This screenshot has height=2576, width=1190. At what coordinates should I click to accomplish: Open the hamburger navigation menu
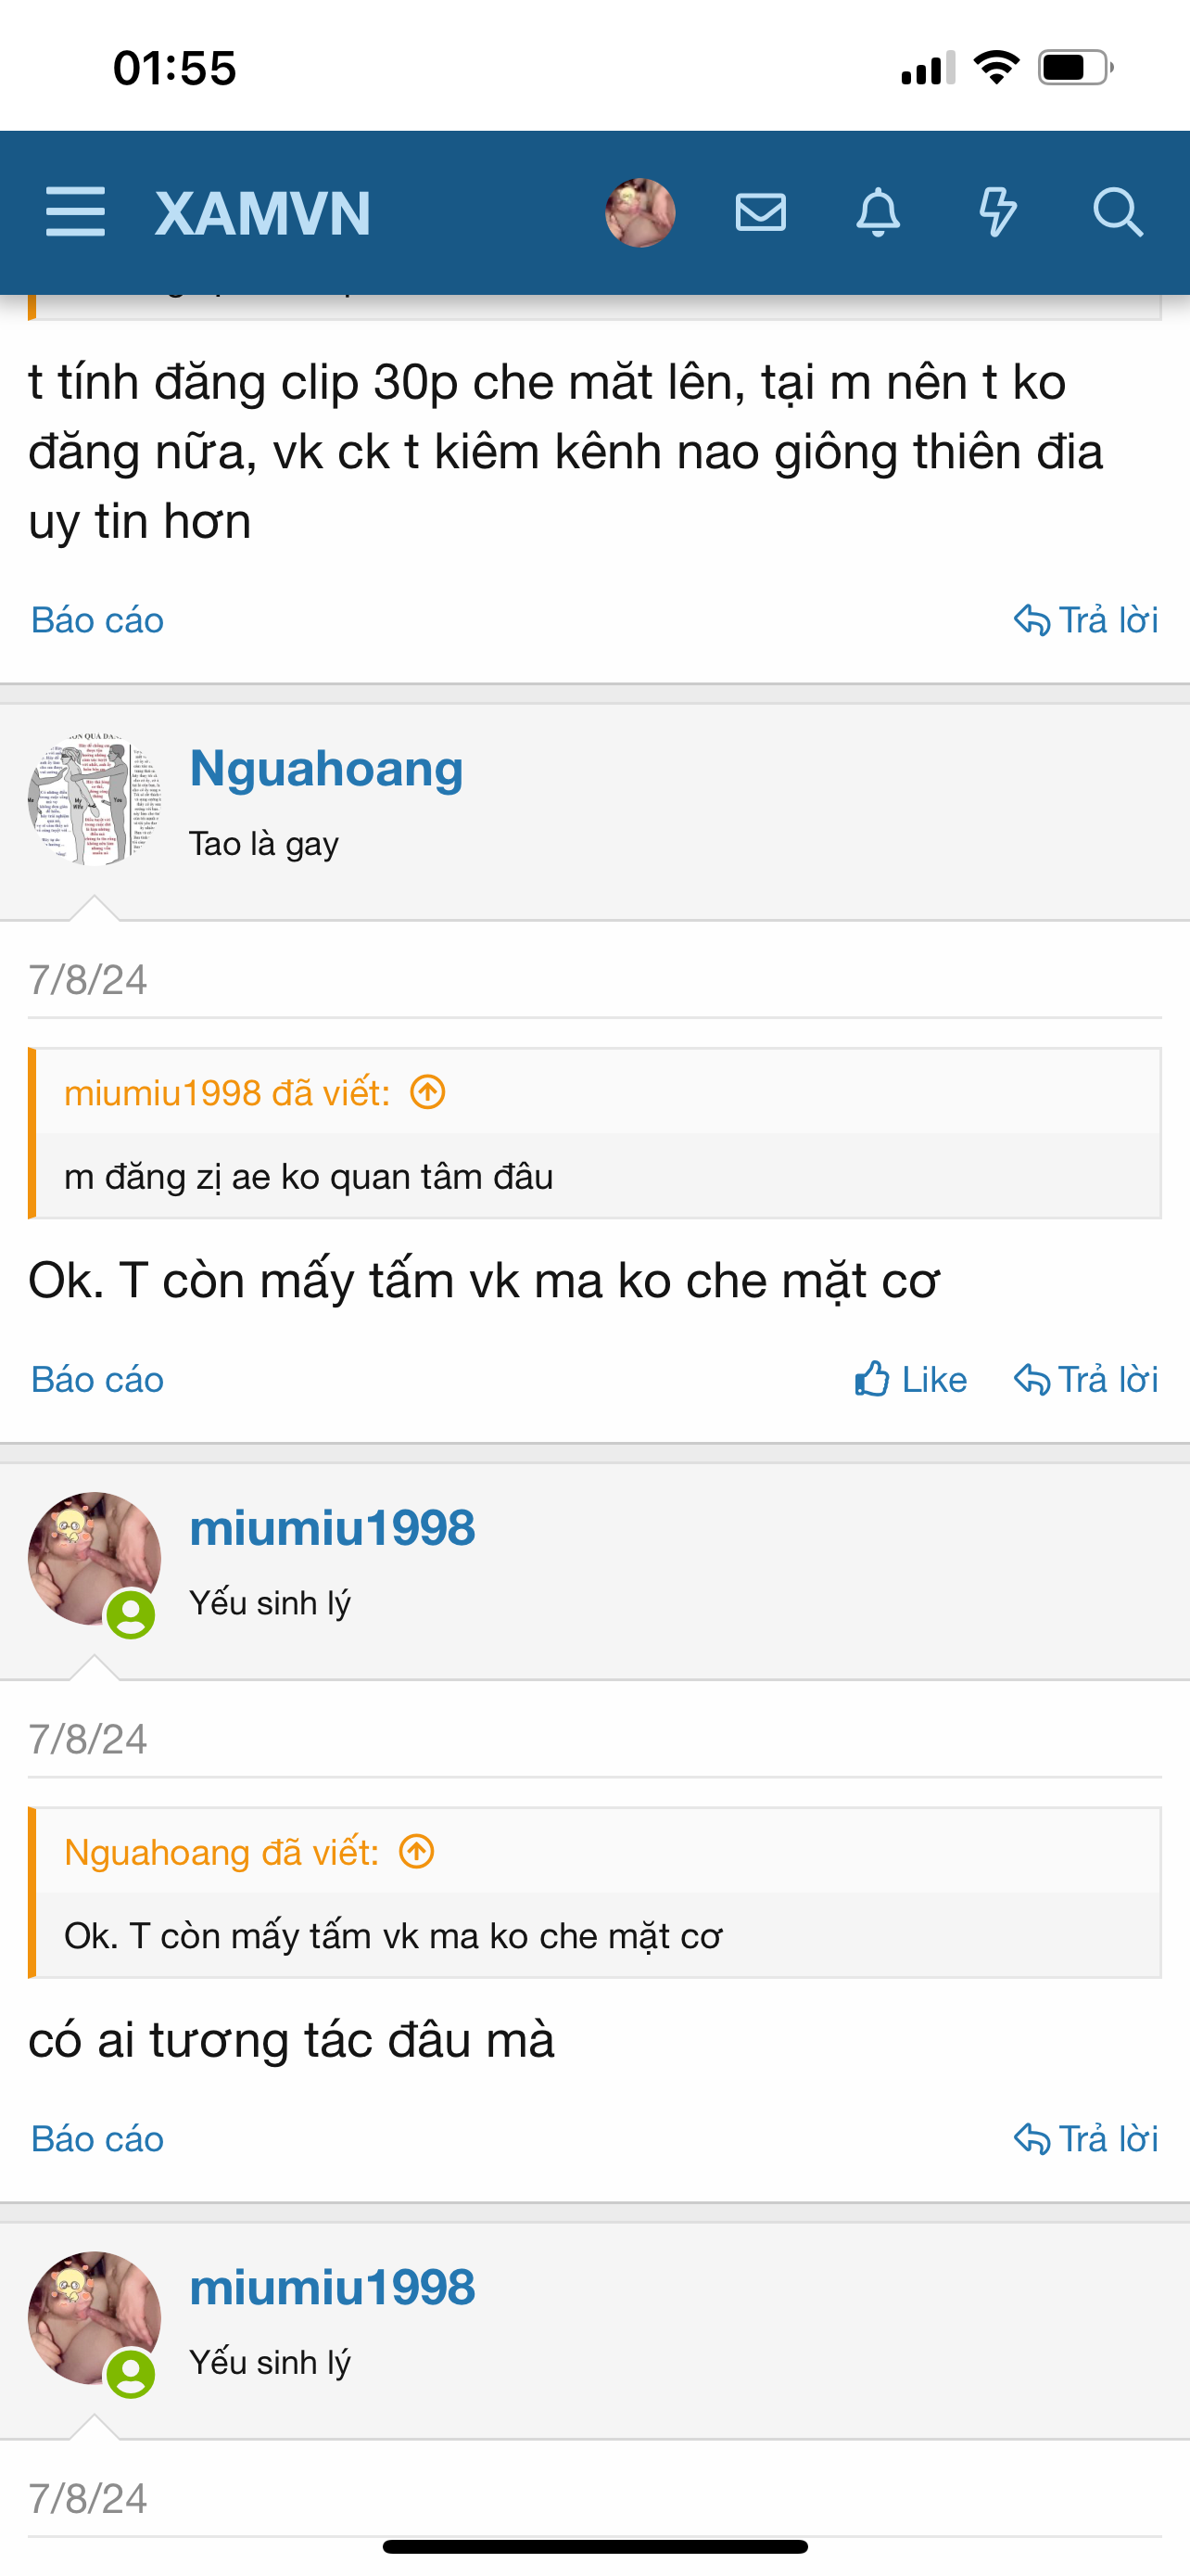pos(75,211)
